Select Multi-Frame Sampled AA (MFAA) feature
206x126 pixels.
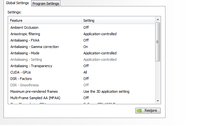coord(35,98)
